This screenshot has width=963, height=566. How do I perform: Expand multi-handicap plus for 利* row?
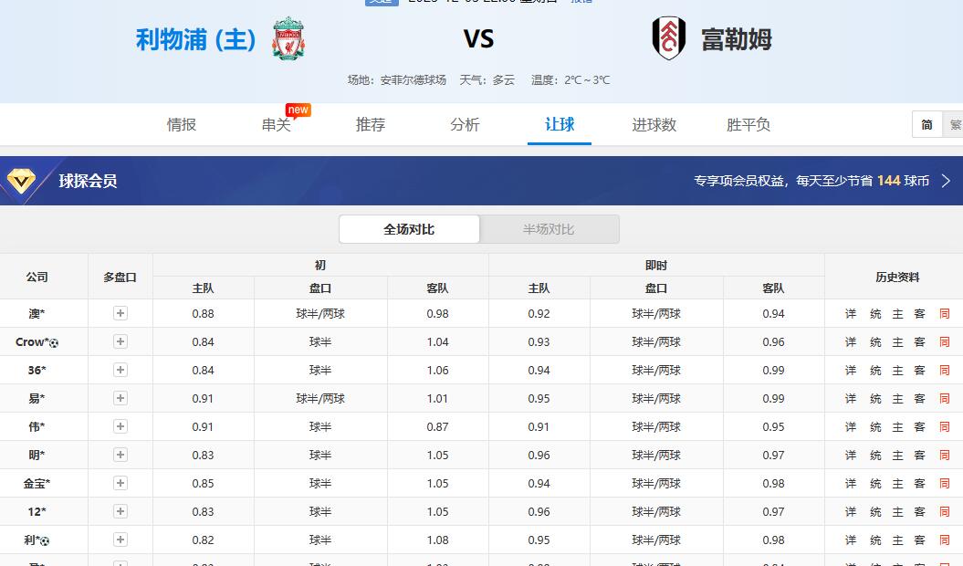click(120, 540)
